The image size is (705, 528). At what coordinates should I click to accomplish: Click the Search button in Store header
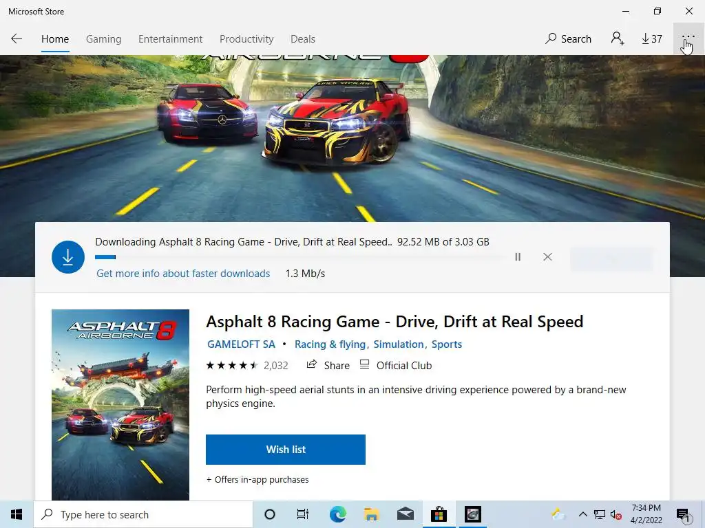(x=568, y=39)
